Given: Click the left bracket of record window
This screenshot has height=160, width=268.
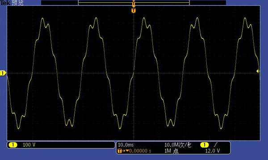Looking at the screenshot, I should (79, 3).
